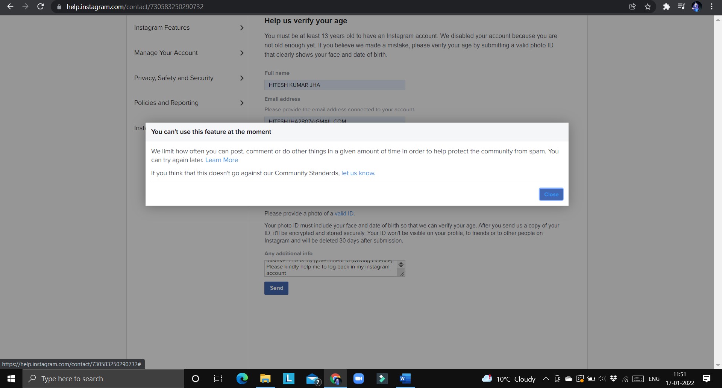
Task: Open the Chrome three-dot menu
Action: pos(711,6)
